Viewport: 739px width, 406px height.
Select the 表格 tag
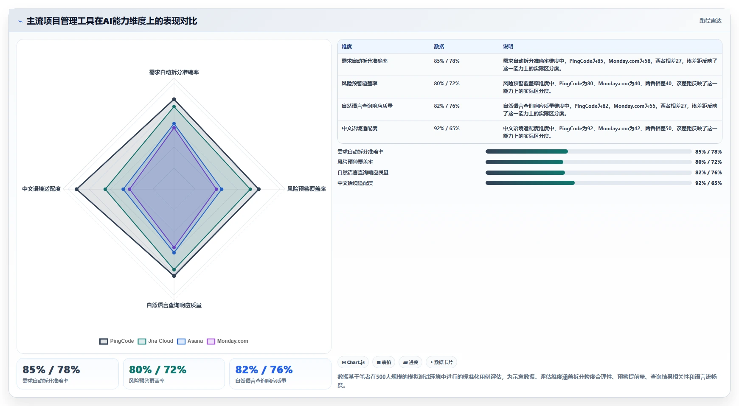pyautogui.click(x=384, y=362)
